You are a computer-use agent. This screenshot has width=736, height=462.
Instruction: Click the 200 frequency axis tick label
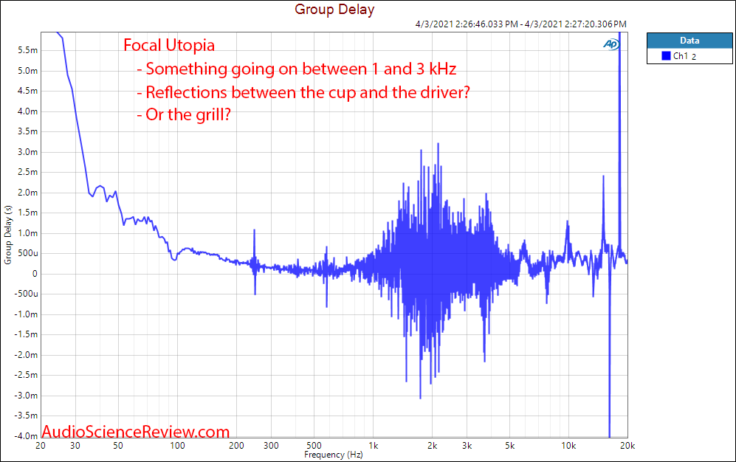[x=236, y=446]
